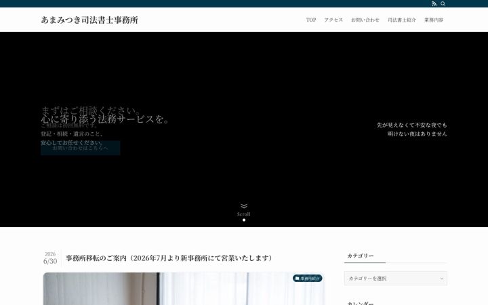Open the お問い合わせ menu item
The height and width of the screenshot is (305, 488).
point(365,20)
